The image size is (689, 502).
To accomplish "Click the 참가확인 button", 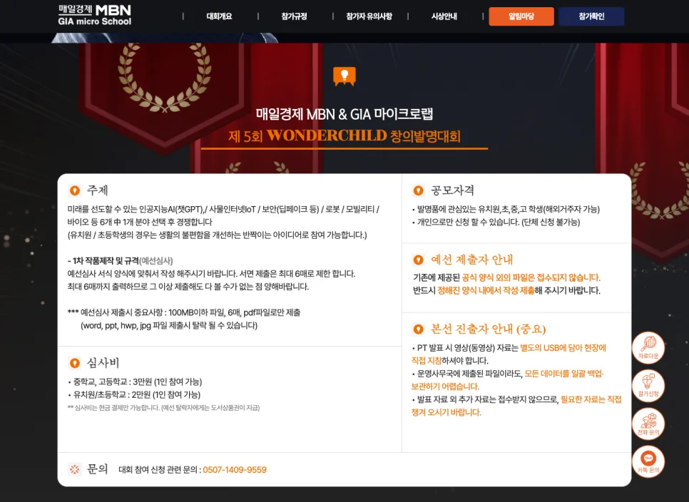I will coord(591,16).
